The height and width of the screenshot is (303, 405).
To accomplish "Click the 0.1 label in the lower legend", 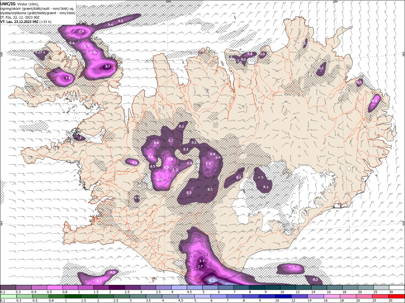I will (x=3, y=300).
